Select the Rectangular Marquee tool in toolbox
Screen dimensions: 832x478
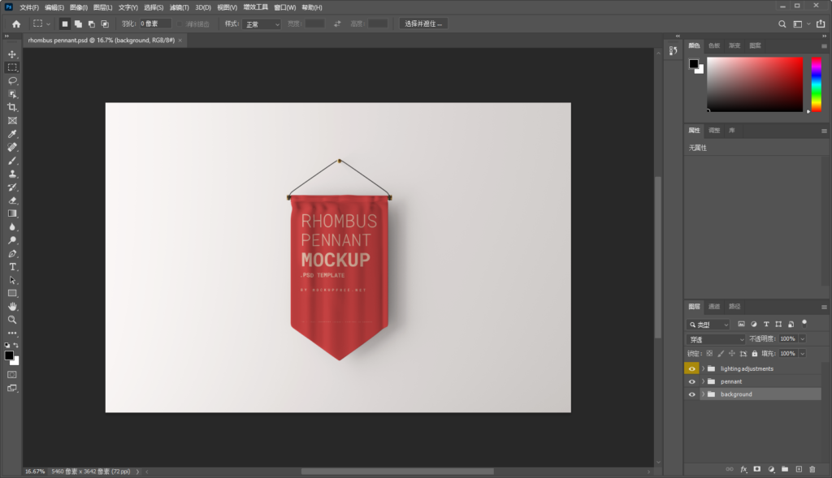[12, 67]
